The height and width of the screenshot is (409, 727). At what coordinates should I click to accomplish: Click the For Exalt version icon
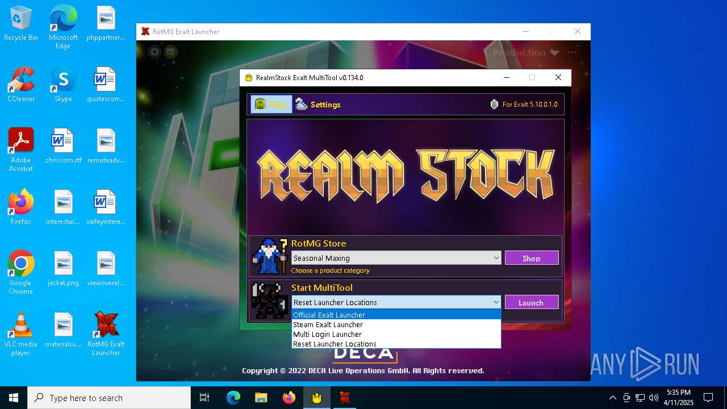[x=494, y=105]
